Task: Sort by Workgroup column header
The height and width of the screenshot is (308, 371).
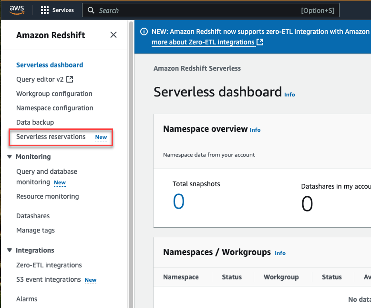Action: (x=281, y=277)
